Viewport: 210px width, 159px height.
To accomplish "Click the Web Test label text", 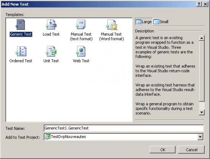I will click(81, 61).
